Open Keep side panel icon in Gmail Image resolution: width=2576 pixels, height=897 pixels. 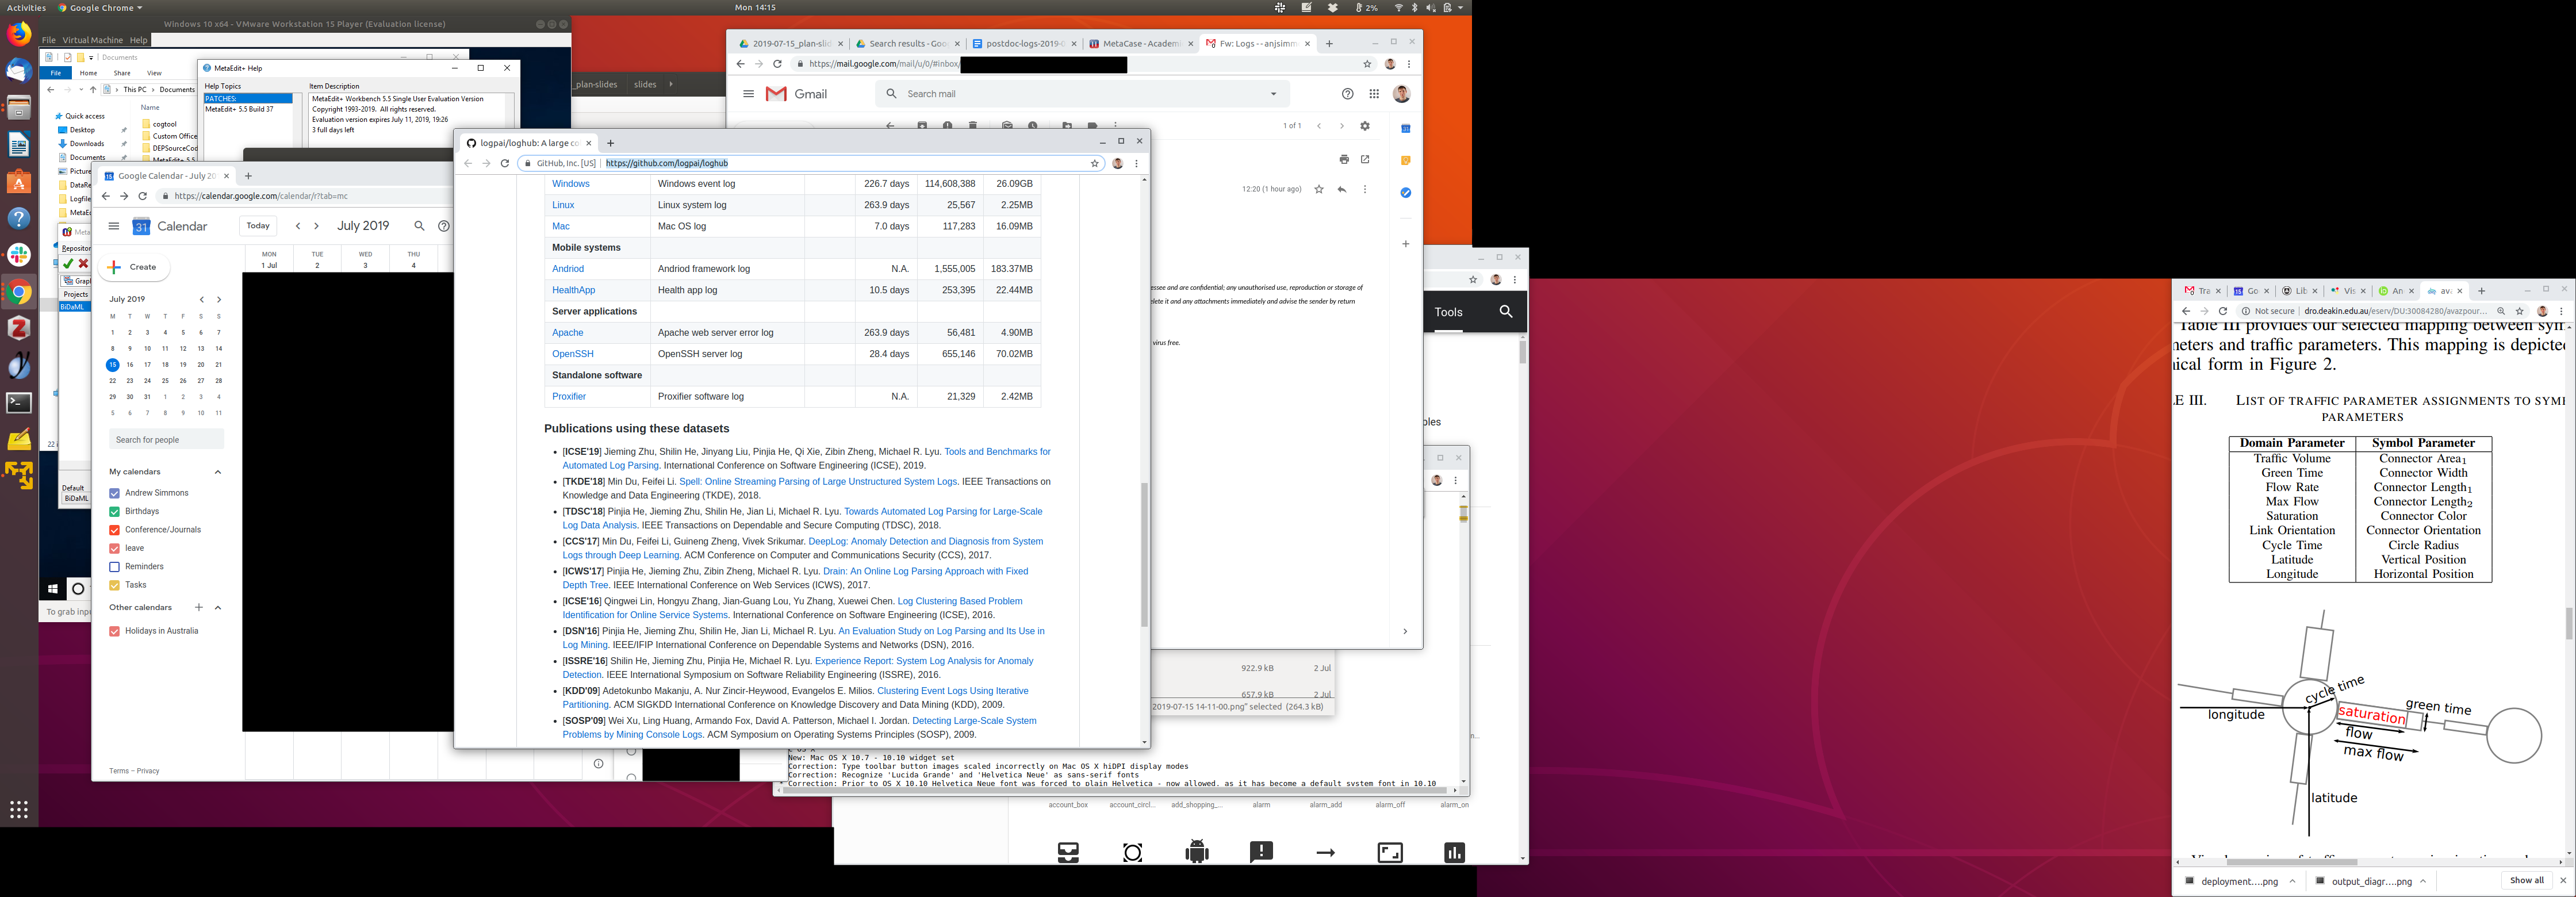click(1405, 160)
